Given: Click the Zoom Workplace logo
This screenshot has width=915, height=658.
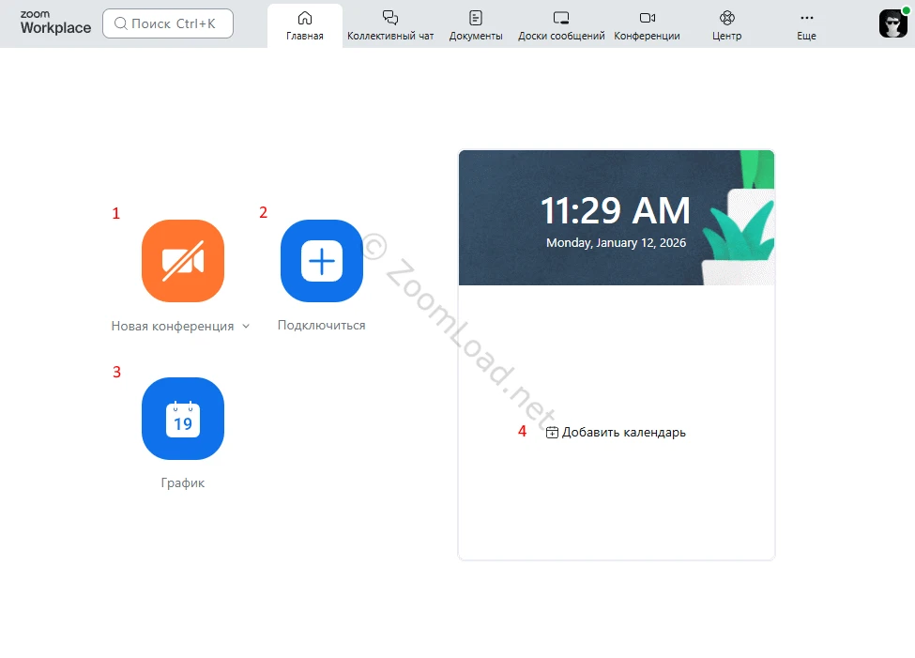Looking at the screenshot, I should [55, 23].
